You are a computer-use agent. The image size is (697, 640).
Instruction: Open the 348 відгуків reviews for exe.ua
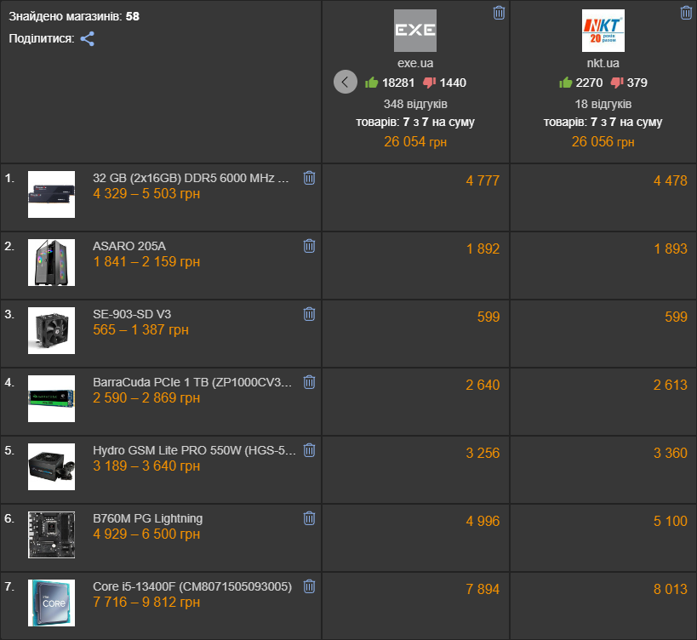(415, 104)
